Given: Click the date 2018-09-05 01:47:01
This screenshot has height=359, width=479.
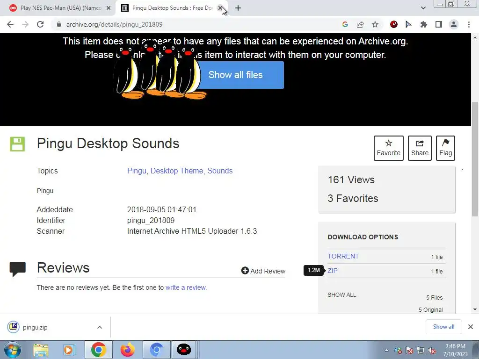Looking at the screenshot, I should tap(161, 210).
